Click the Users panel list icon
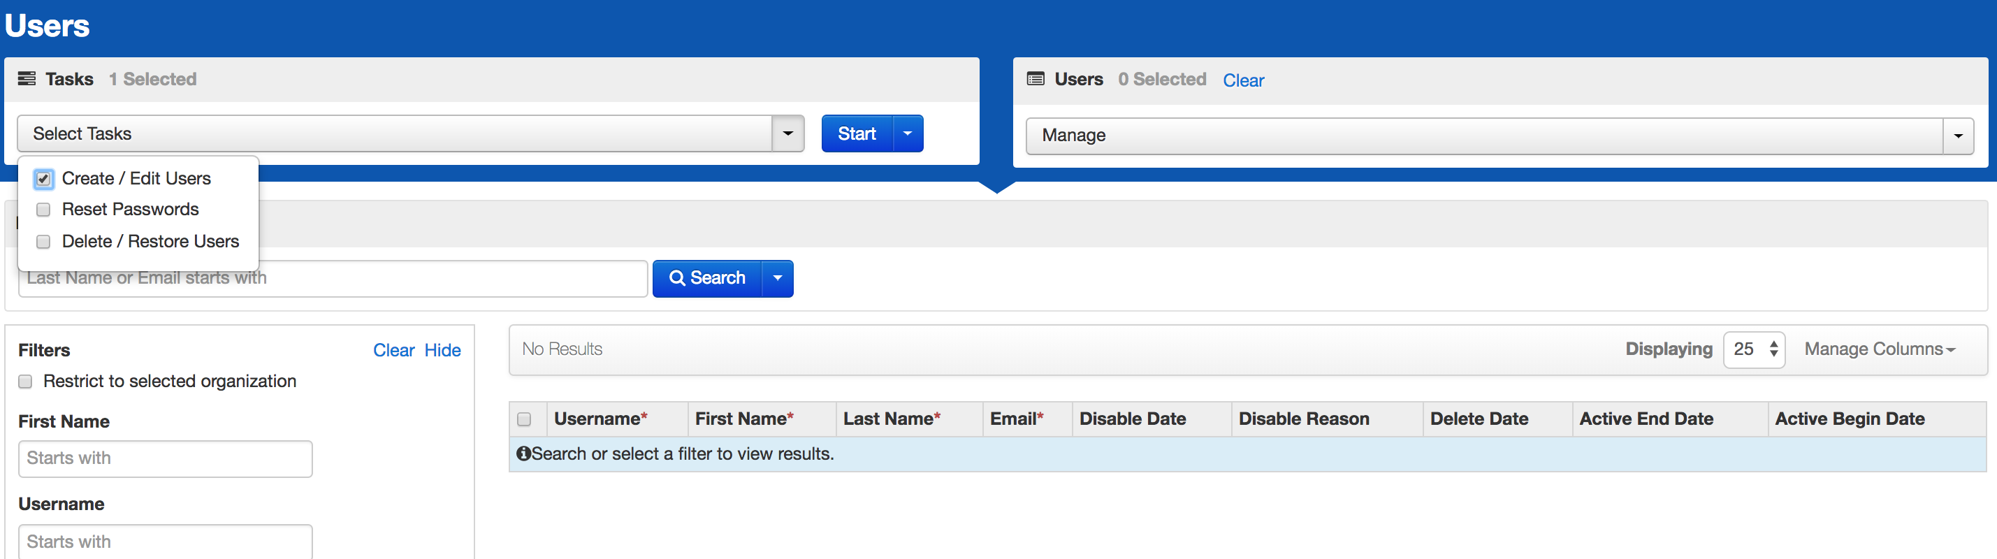Screen dimensions: 1997x559 pos(1035,79)
